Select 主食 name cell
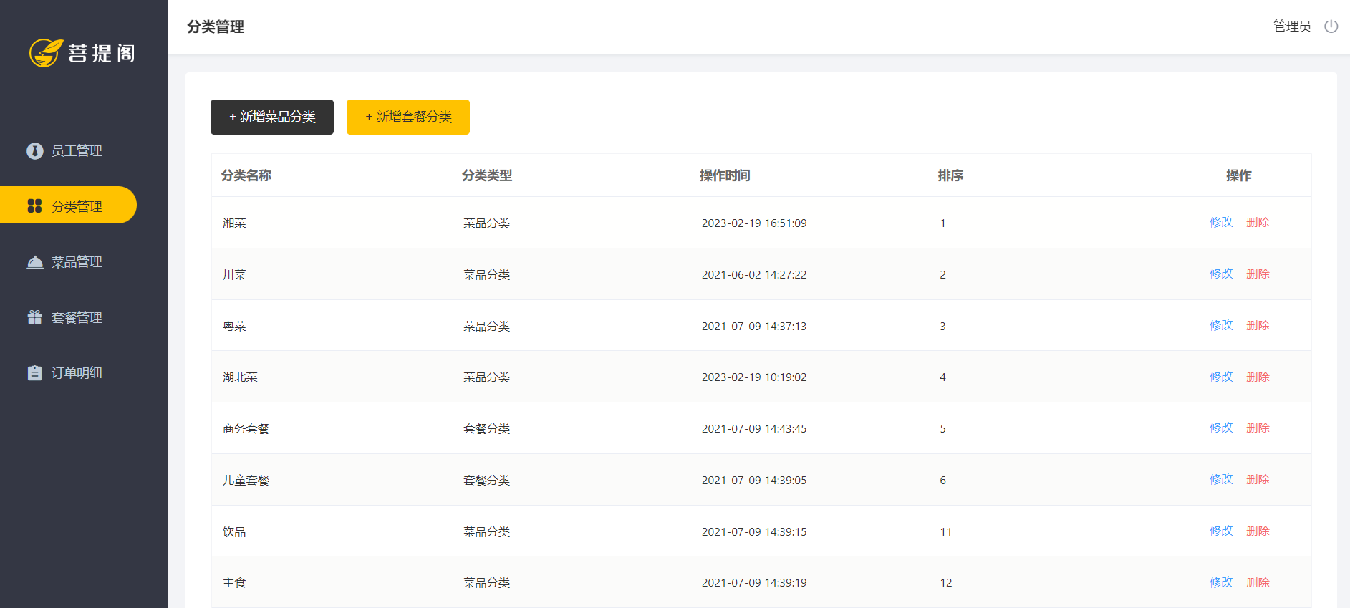Screen dimensions: 1350x608 234,583
